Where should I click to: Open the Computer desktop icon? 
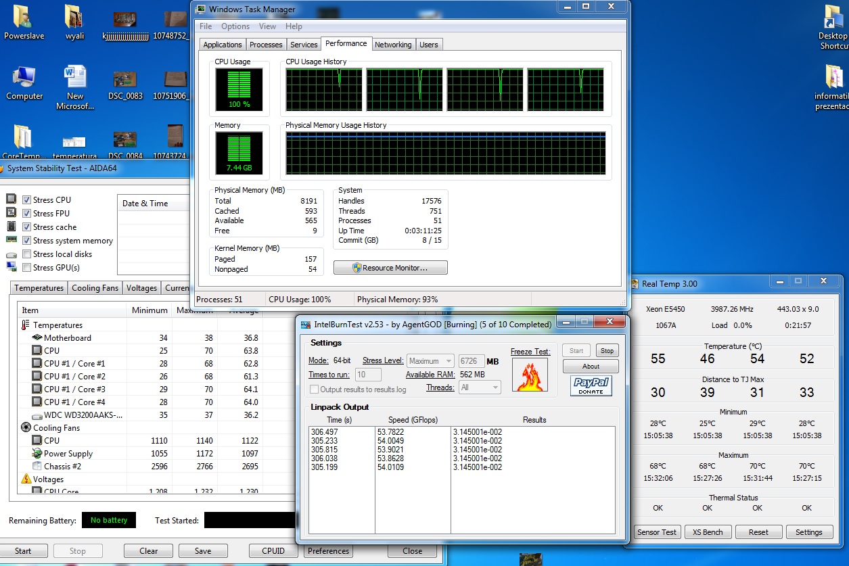click(24, 83)
